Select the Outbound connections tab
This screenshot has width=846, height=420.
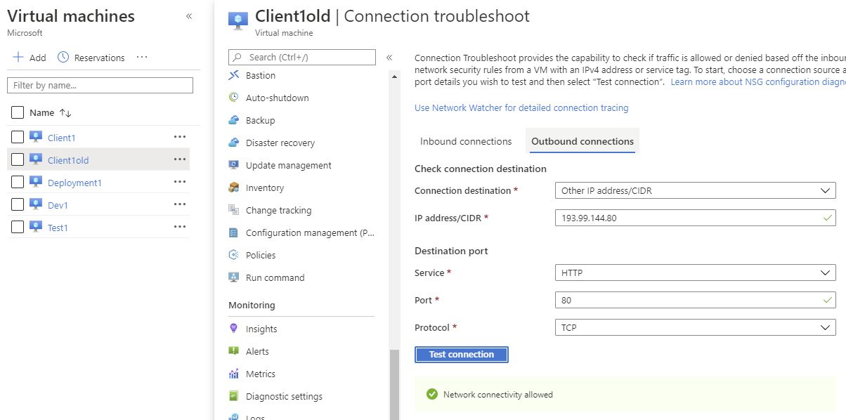pos(582,141)
